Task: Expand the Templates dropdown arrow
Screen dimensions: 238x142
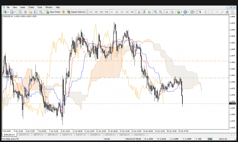Action: click(195, 12)
